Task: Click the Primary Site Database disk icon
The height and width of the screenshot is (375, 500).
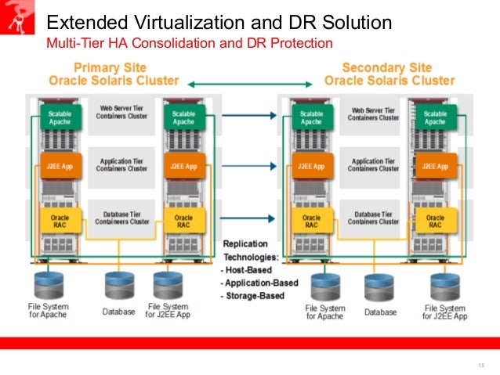Action: pos(120,285)
